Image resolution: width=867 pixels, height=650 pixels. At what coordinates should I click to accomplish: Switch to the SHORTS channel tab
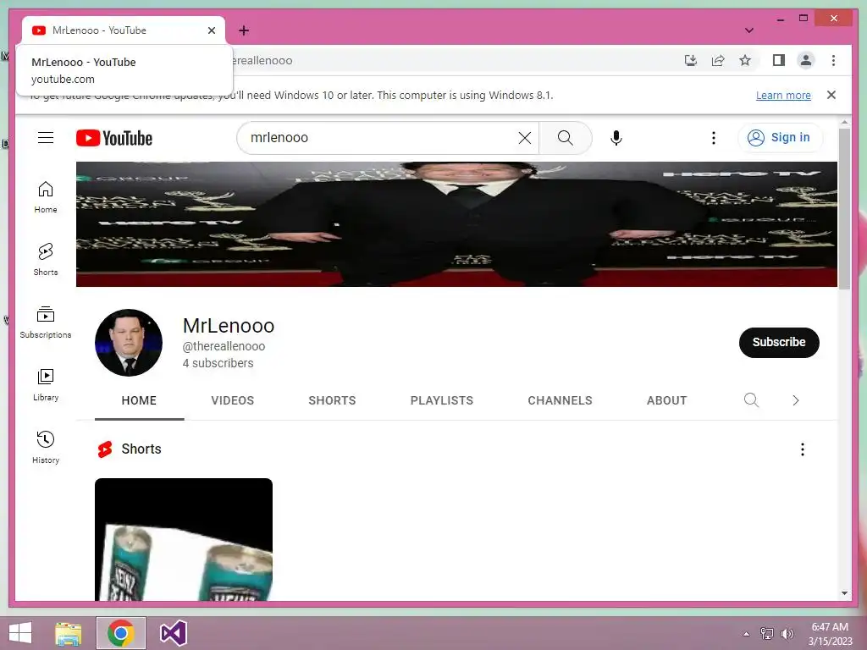(x=332, y=400)
